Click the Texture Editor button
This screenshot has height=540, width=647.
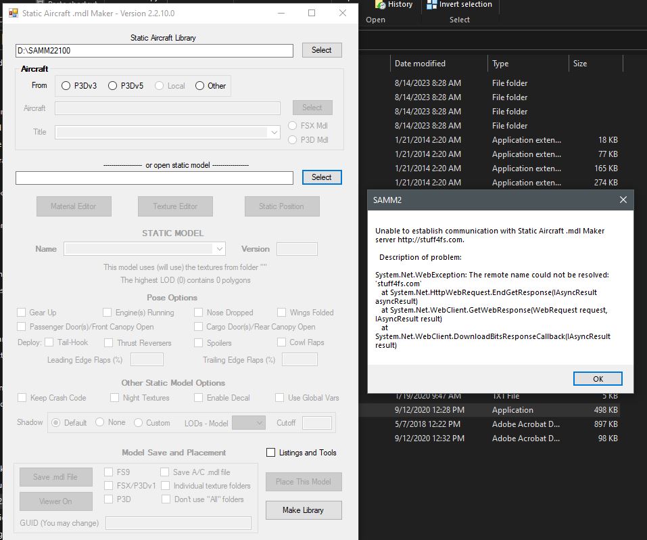175,206
